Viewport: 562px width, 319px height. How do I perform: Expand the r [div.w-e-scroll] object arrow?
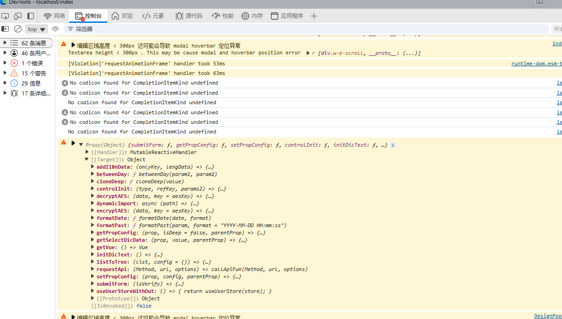[308, 53]
